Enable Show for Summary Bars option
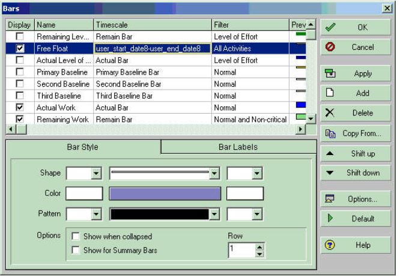The height and width of the screenshot is (276, 400). (x=76, y=250)
